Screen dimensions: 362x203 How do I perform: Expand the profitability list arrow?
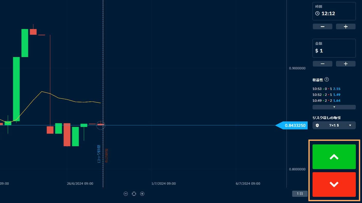tap(334, 107)
